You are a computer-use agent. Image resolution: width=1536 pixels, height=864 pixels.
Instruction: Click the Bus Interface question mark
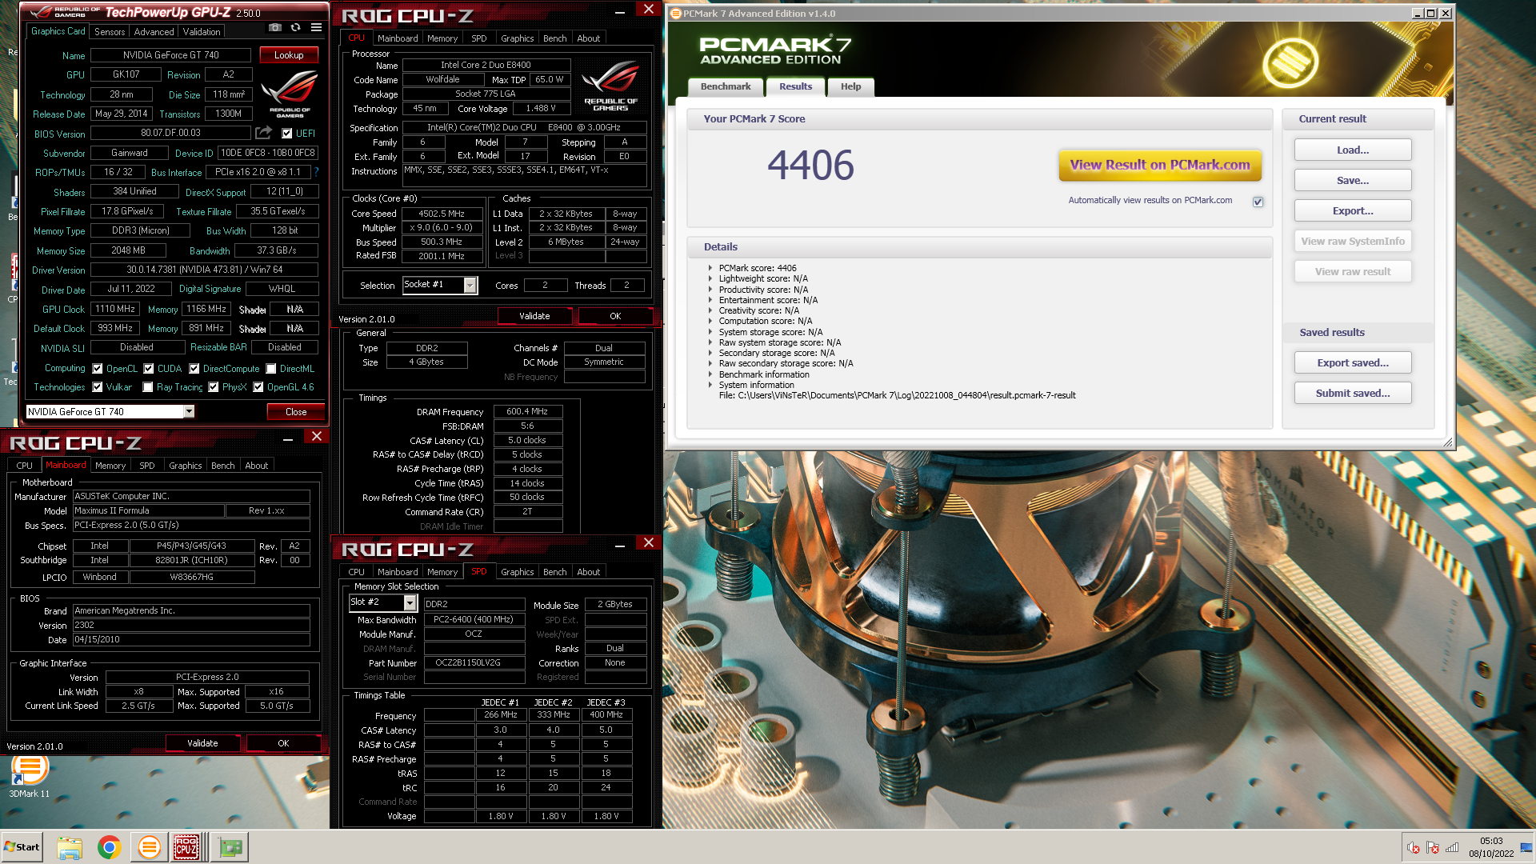pyautogui.click(x=316, y=172)
